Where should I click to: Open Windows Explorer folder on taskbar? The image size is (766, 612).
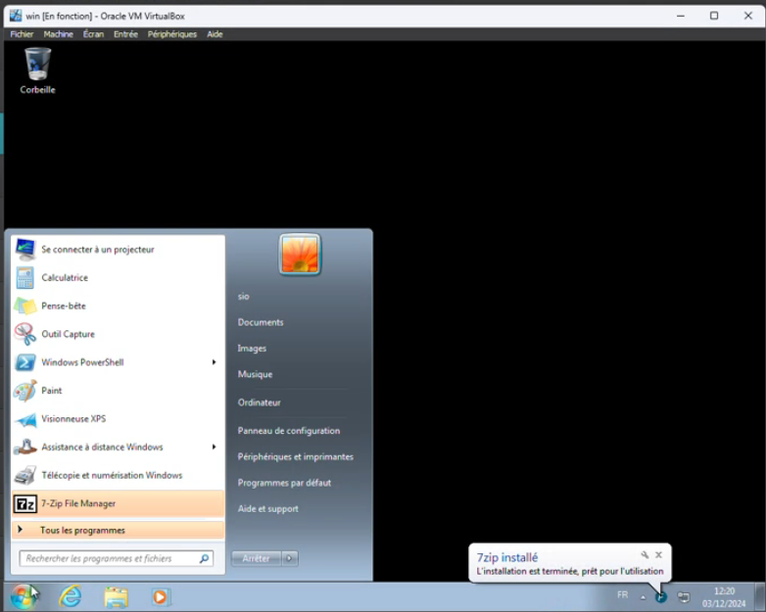(116, 597)
